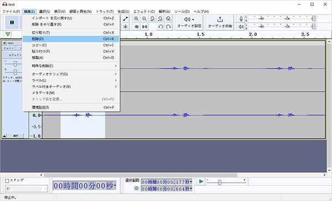Choose メタデータ(M) menu entry
This screenshot has width=332, height=201.
click(71, 93)
